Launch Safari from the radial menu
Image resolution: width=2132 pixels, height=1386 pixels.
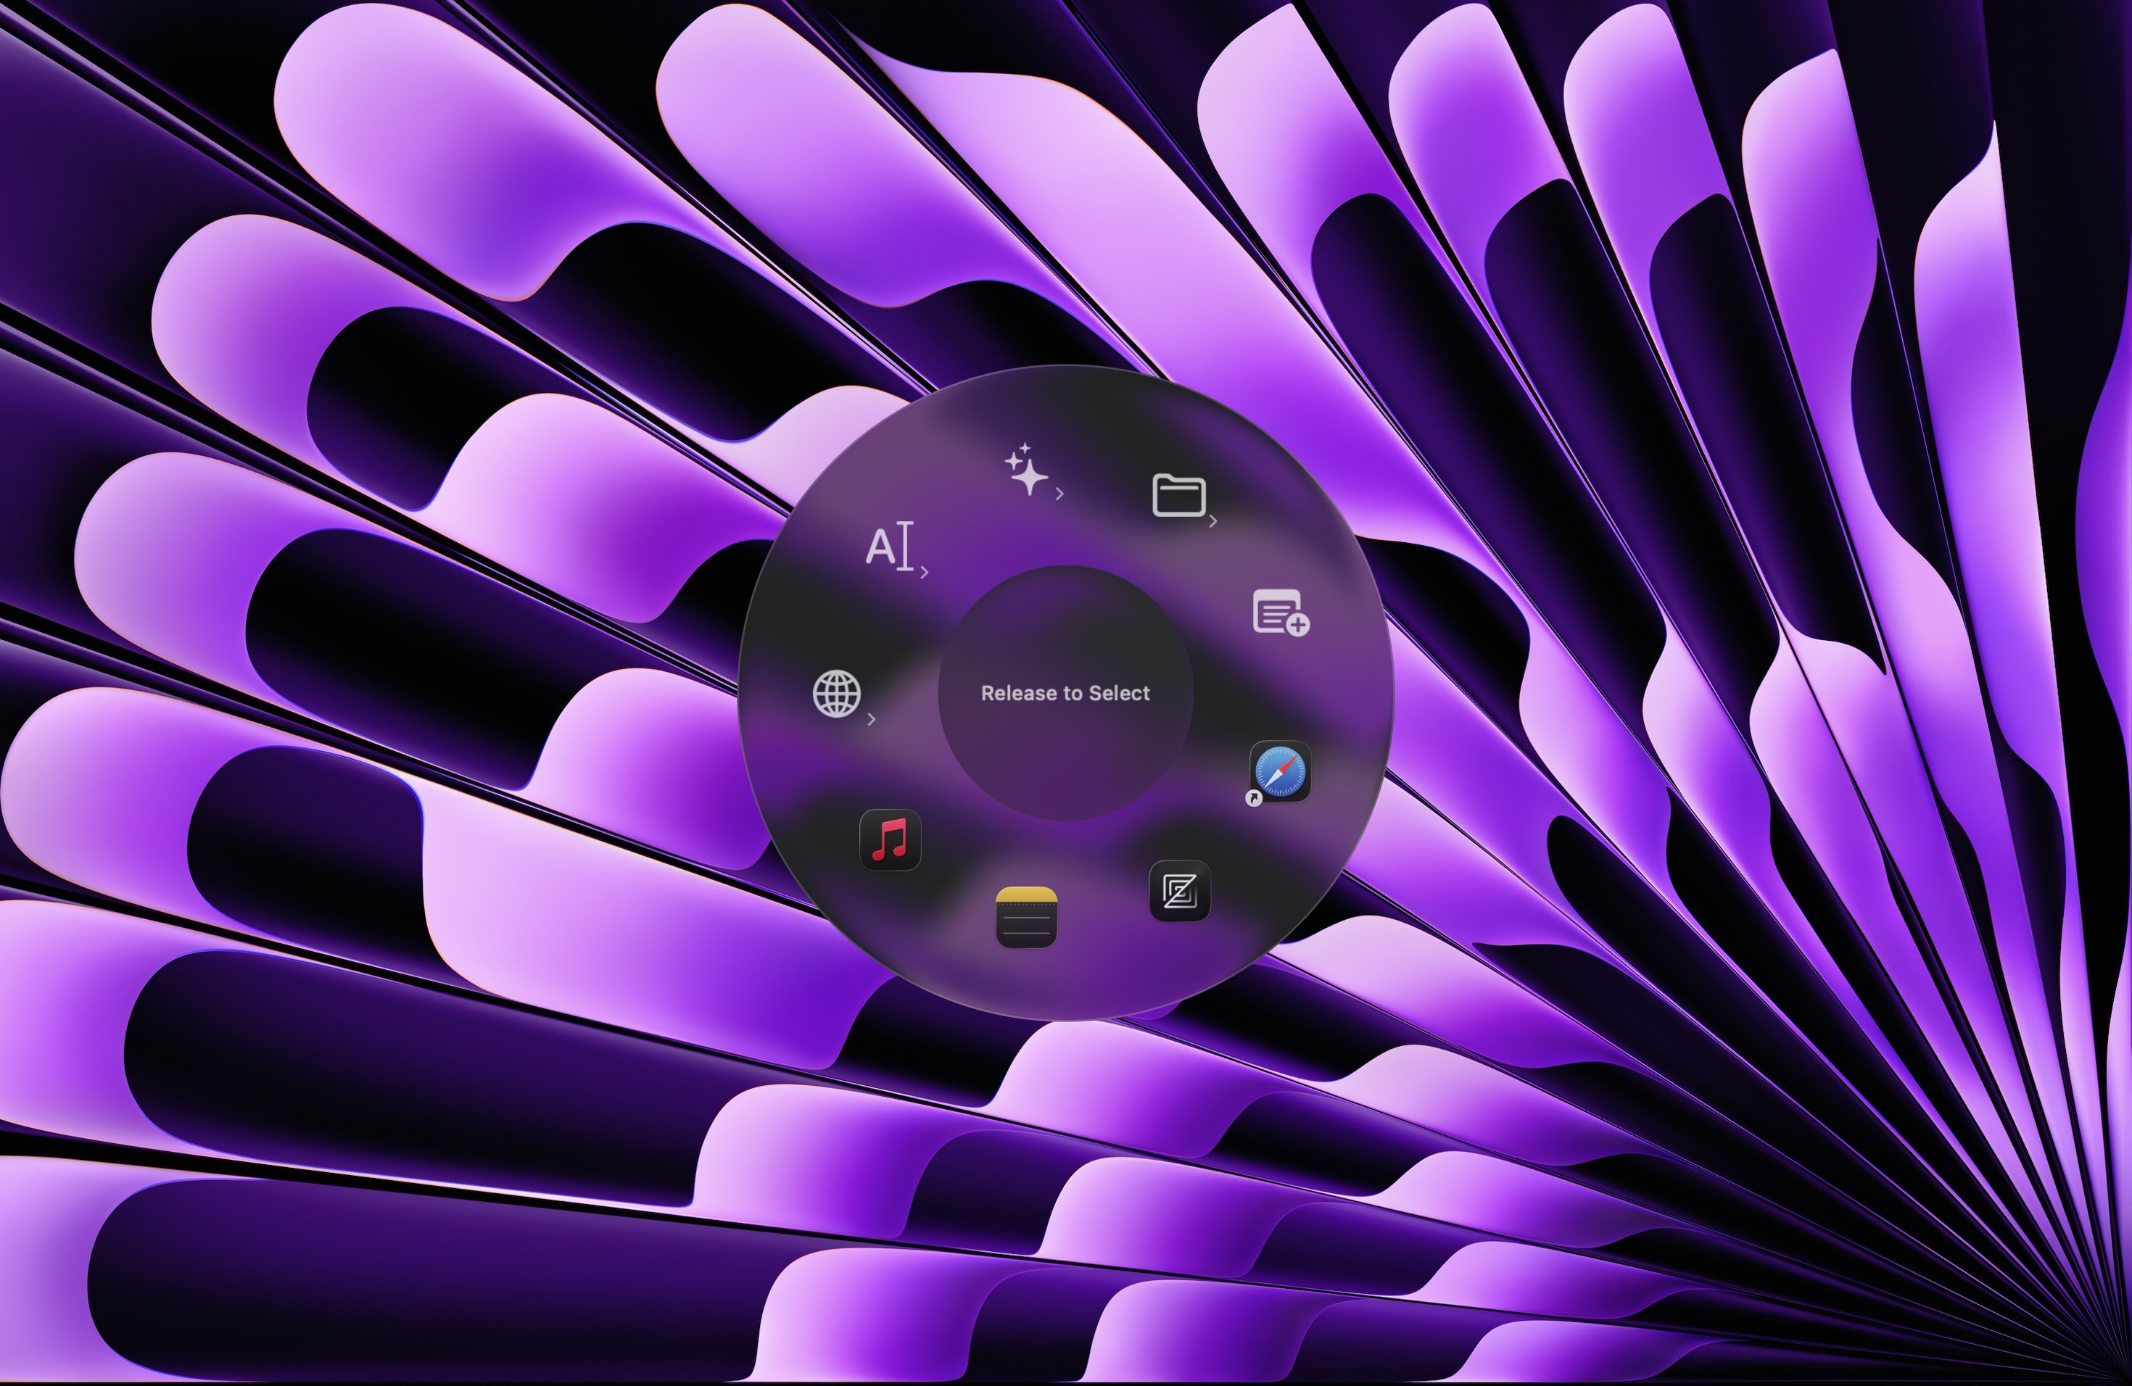pyautogui.click(x=1280, y=771)
